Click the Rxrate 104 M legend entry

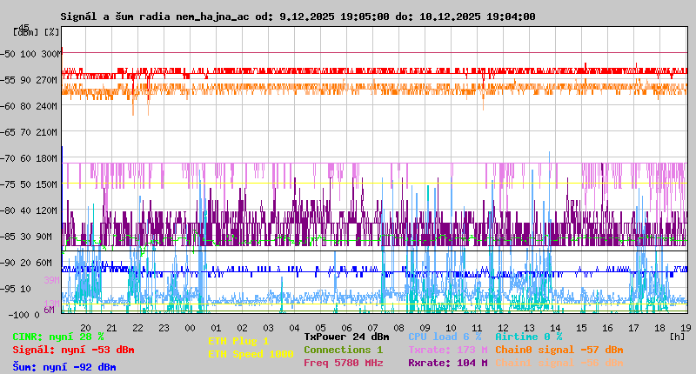pos(447,363)
